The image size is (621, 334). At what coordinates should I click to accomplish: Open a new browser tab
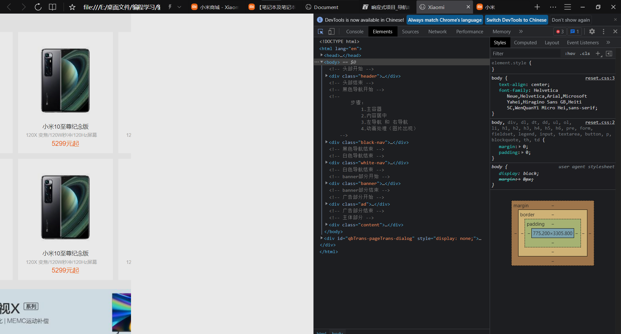[x=537, y=7]
